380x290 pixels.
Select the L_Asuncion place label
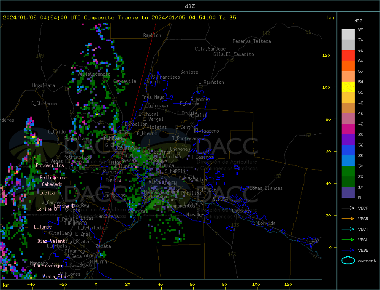pos(211,82)
